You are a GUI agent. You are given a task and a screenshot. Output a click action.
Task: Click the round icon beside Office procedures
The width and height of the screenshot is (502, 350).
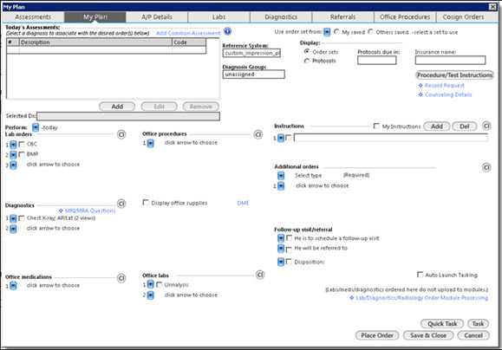coord(258,134)
